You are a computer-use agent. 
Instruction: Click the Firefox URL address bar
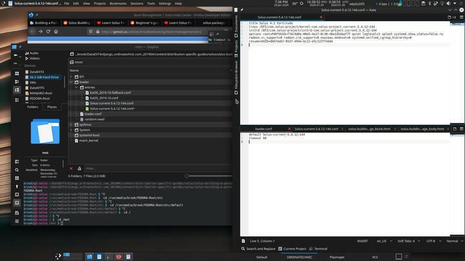pyautogui.click(x=151, y=32)
